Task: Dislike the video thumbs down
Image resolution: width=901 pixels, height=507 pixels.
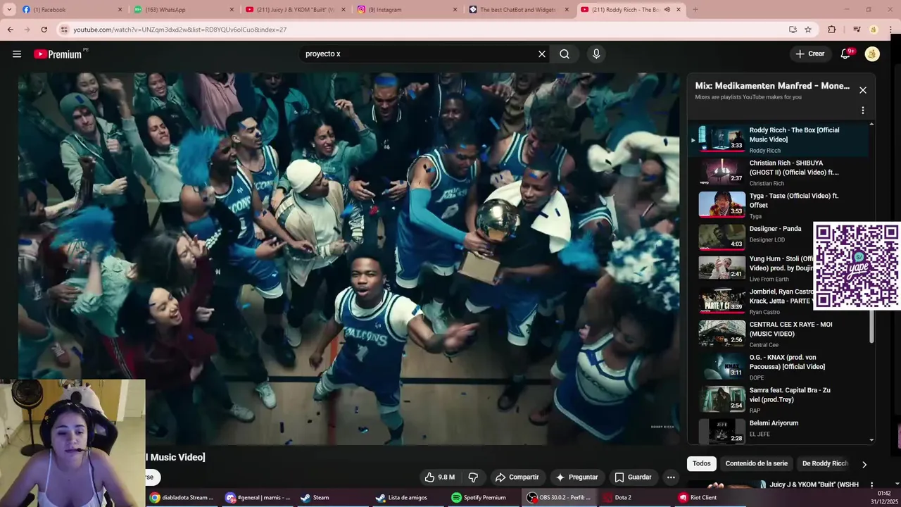Action: pos(473,477)
